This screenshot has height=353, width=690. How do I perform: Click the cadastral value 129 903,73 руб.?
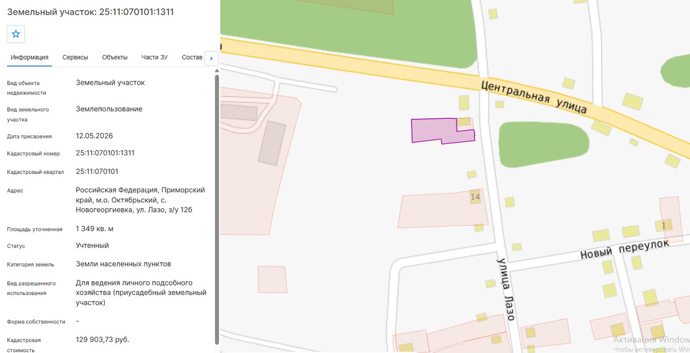(x=103, y=340)
